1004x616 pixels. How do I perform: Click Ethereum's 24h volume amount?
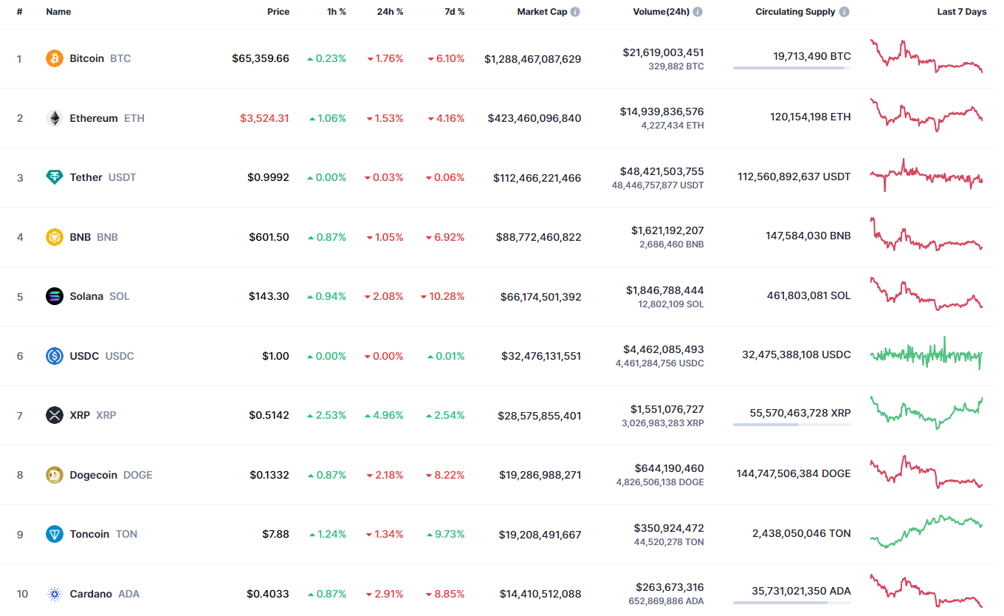(661, 112)
